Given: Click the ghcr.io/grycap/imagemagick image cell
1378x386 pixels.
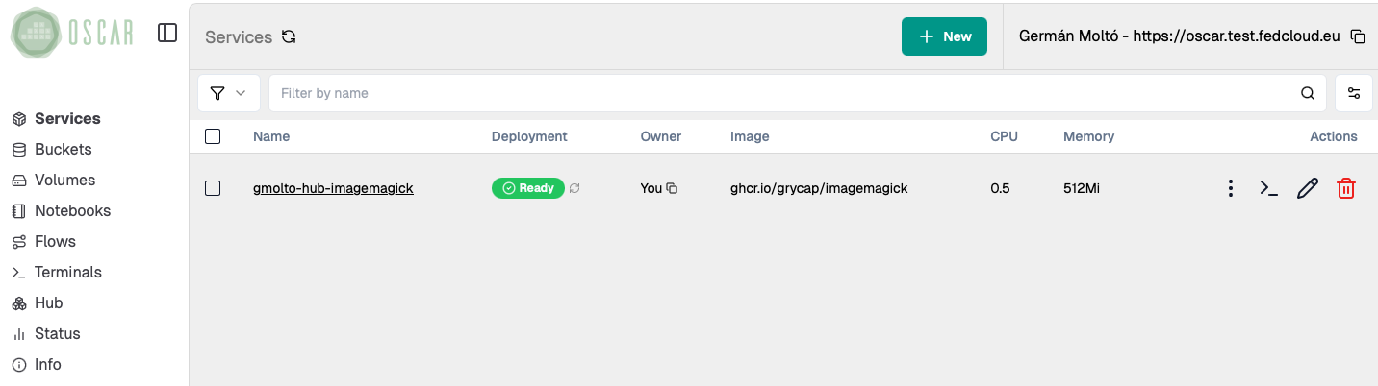Looking at the screenshot, I should coord(819,188).
